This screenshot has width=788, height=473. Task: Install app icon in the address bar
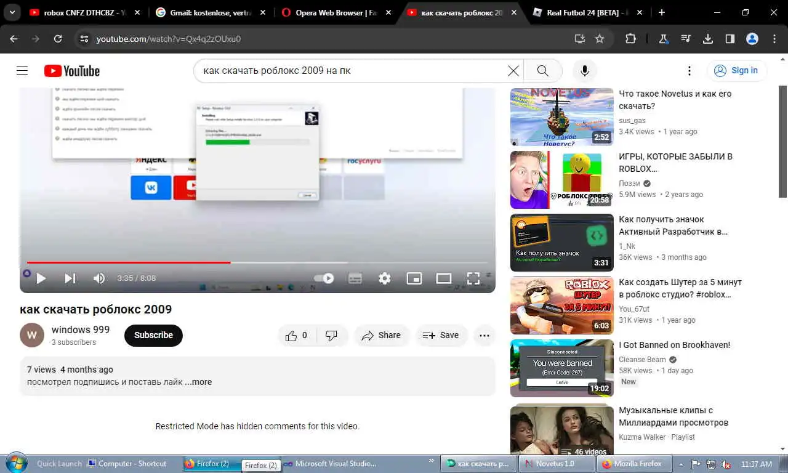(x=579, y=39)
